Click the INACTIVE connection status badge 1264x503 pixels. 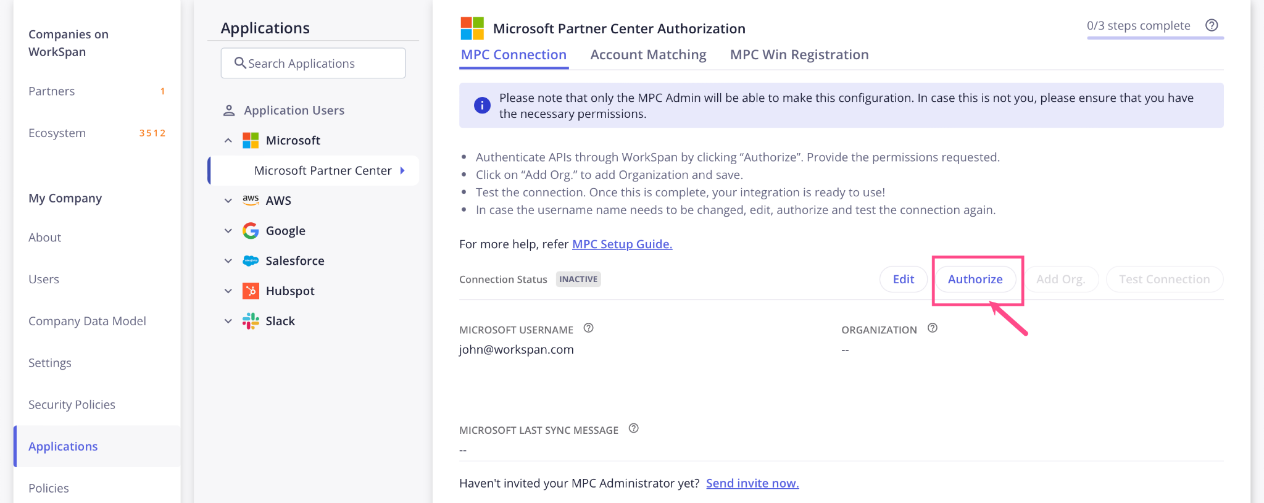pyautogui.click(x=578, y=280)
